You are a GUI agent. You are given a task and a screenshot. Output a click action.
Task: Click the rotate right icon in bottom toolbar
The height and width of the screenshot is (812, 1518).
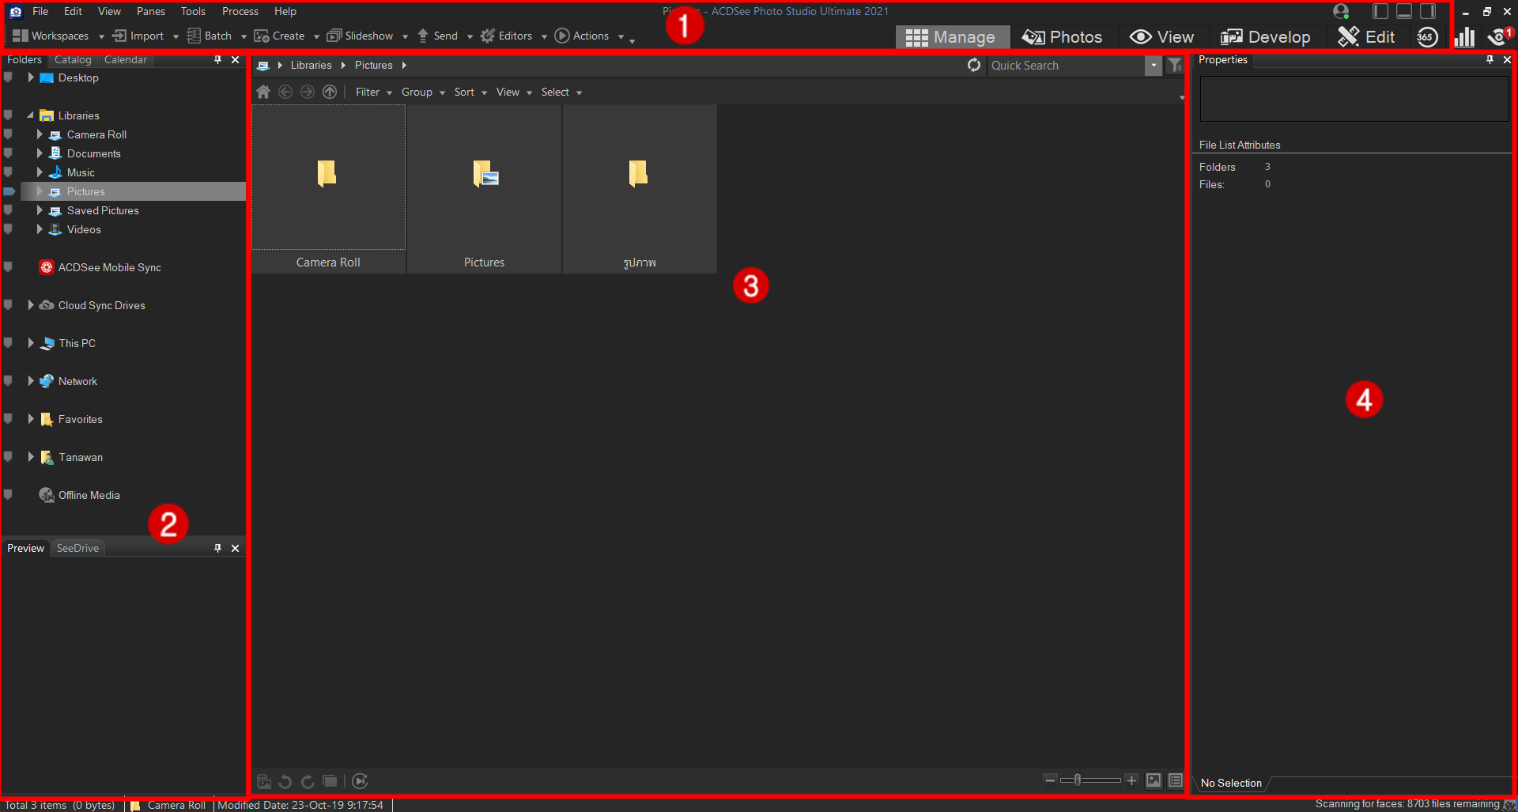tap(308, 781)
